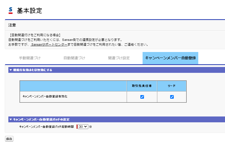Screen dimensions: 225x144
Task: Toggle the リード checkbox
Action: [x=172, y=97]
